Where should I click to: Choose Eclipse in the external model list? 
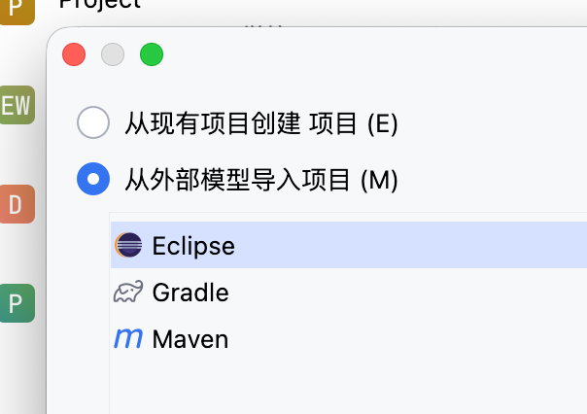click(193, 245)
